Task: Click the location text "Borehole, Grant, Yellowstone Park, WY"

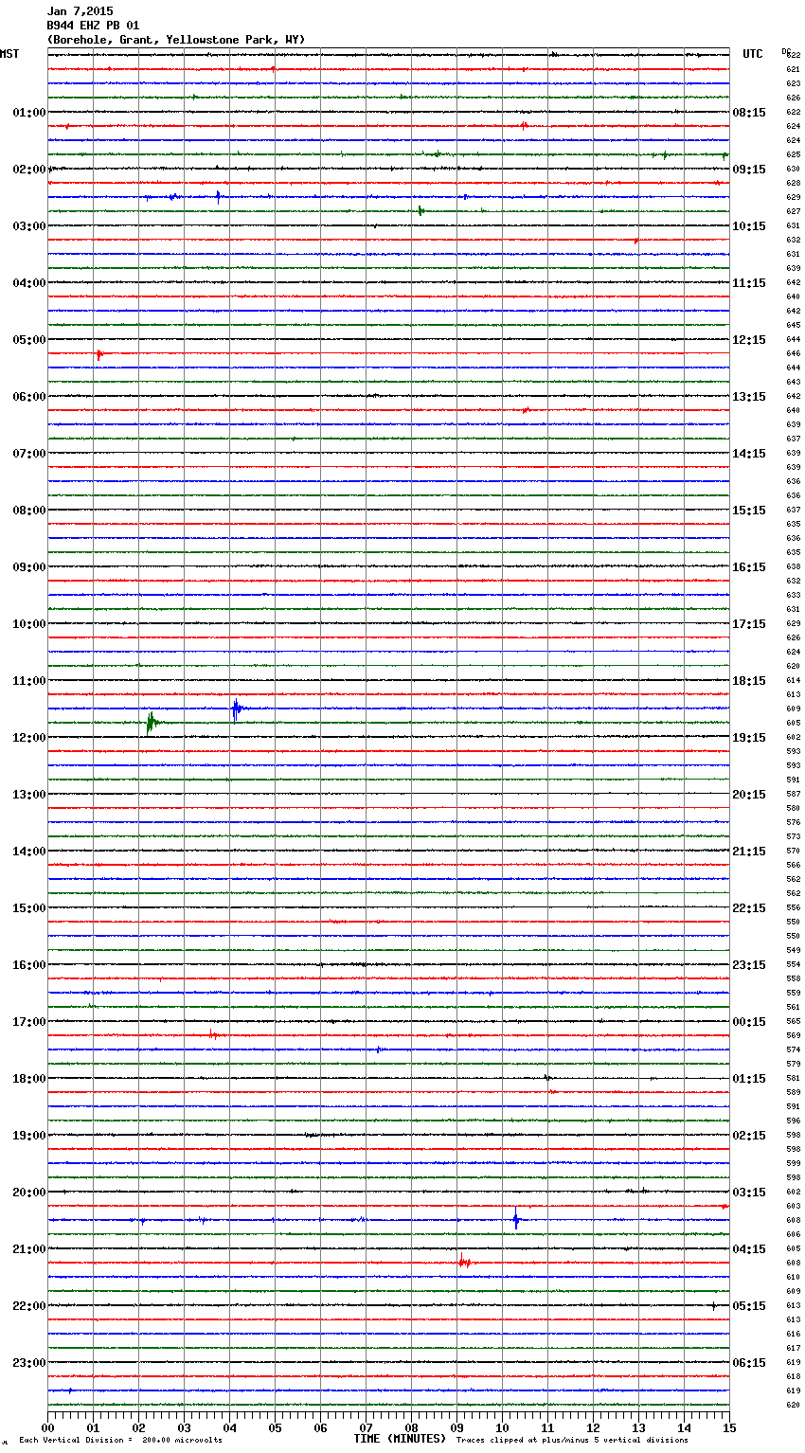Action: 176,40
